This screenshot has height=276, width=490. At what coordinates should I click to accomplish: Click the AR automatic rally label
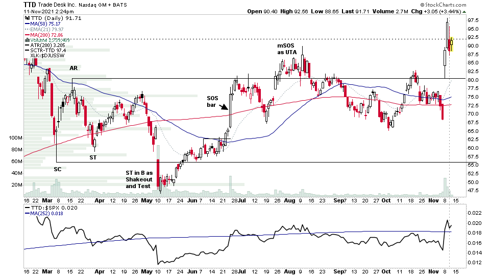click(73, 68)
